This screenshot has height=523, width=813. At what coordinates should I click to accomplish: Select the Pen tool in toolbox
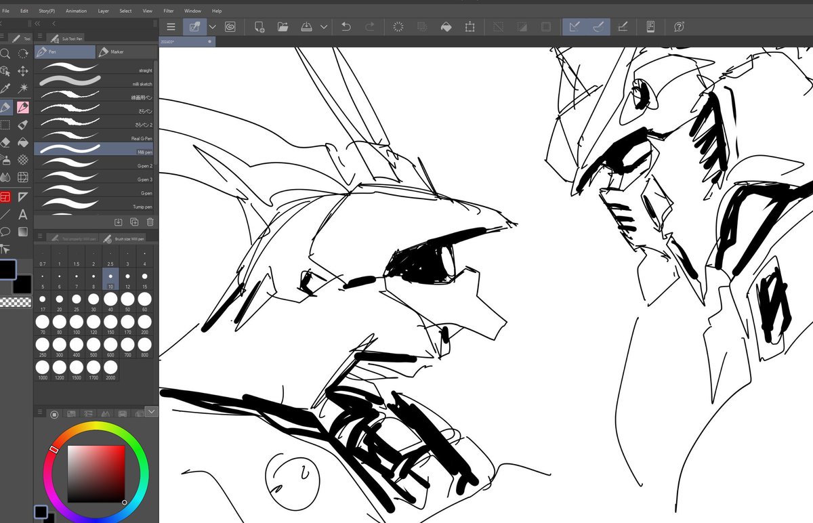5,107
